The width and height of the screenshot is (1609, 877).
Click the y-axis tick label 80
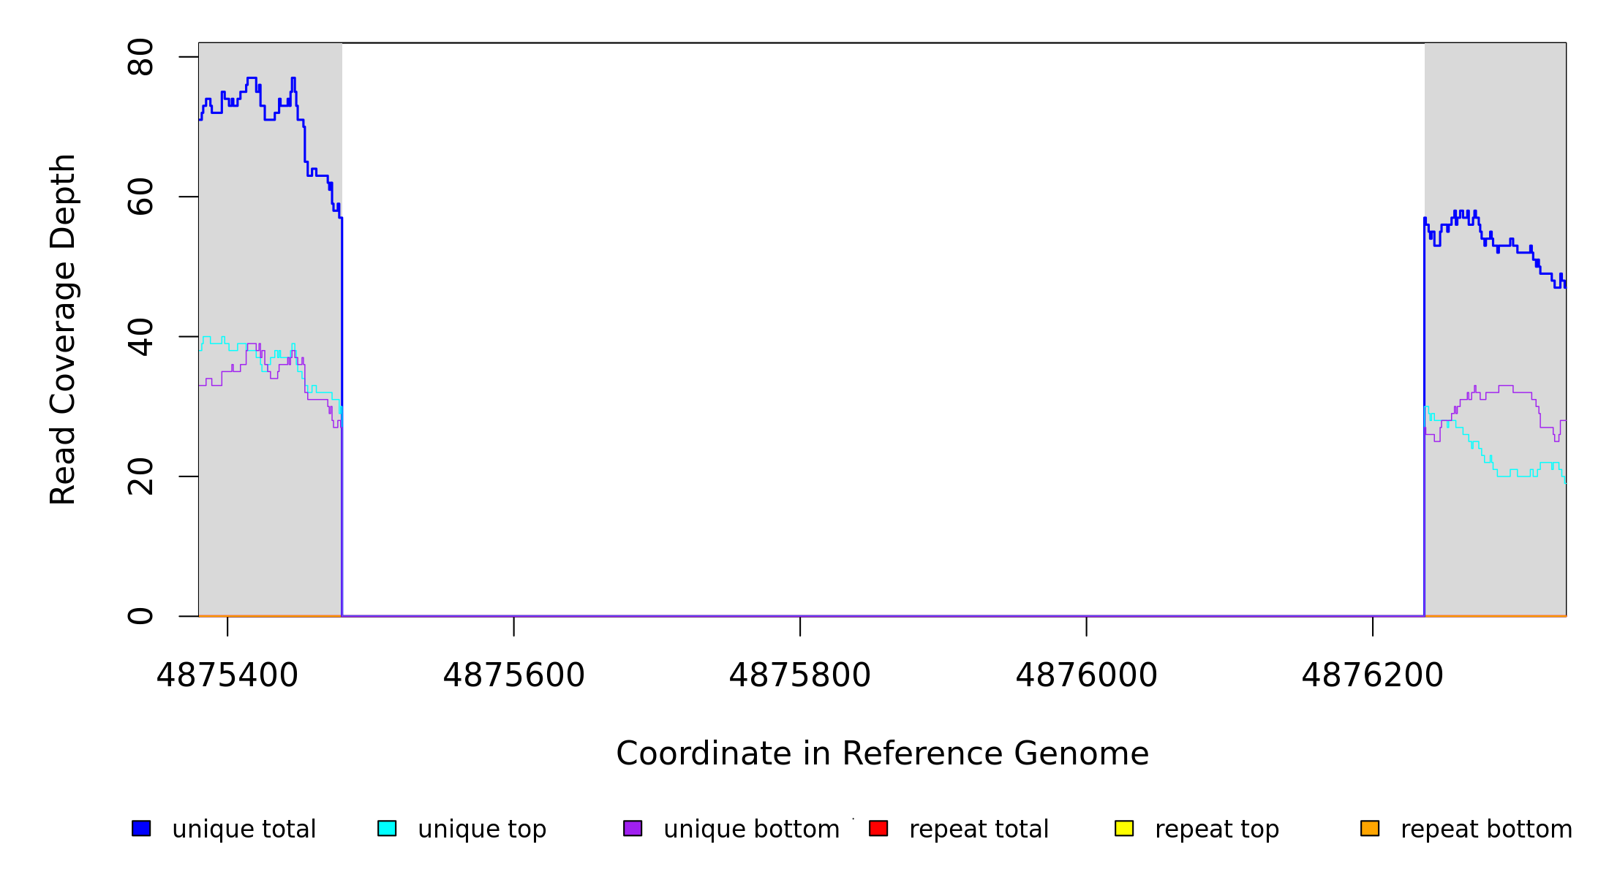click(x=140, y=57)
